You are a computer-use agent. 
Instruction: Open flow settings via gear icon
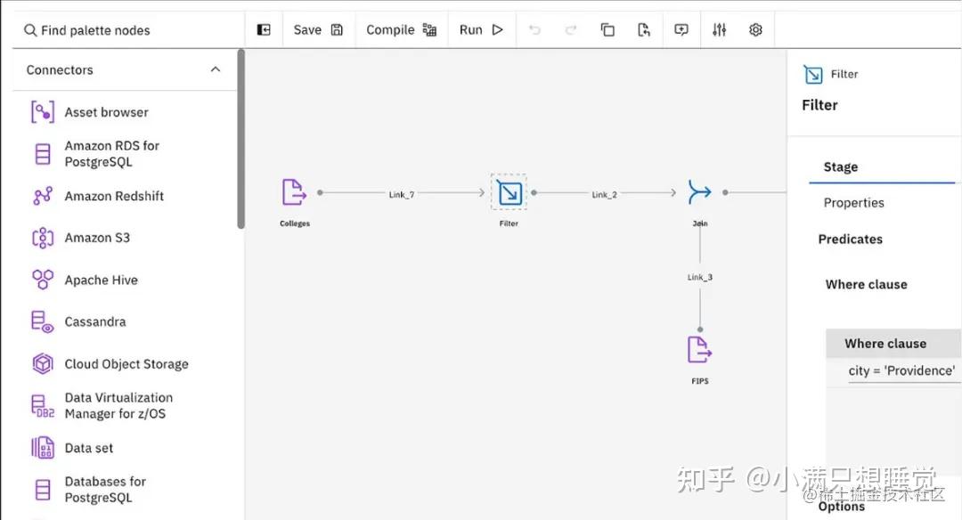(755, 29)
